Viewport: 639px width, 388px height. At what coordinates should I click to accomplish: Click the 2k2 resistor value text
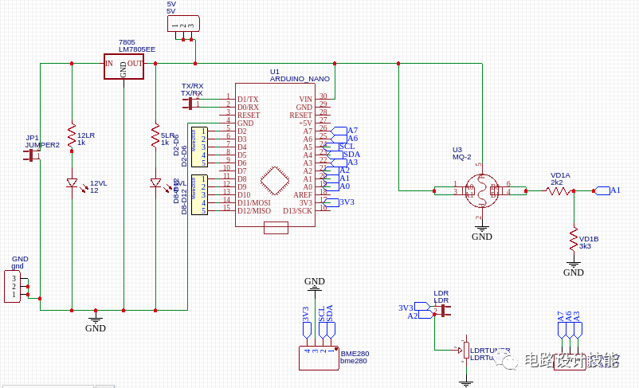[x=557, y=182]
